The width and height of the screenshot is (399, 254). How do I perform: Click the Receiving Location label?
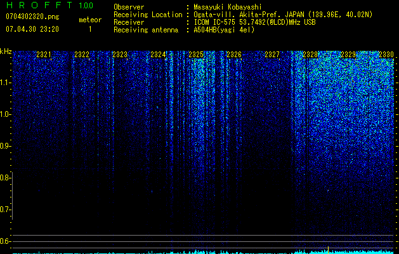tap(148, 15)
